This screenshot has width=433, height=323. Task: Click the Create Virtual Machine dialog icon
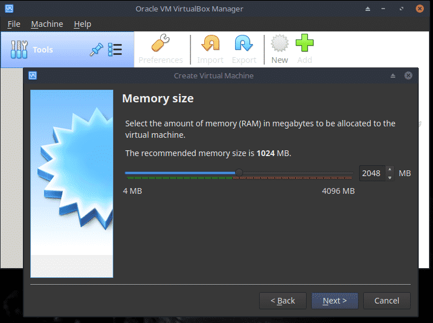33,75
